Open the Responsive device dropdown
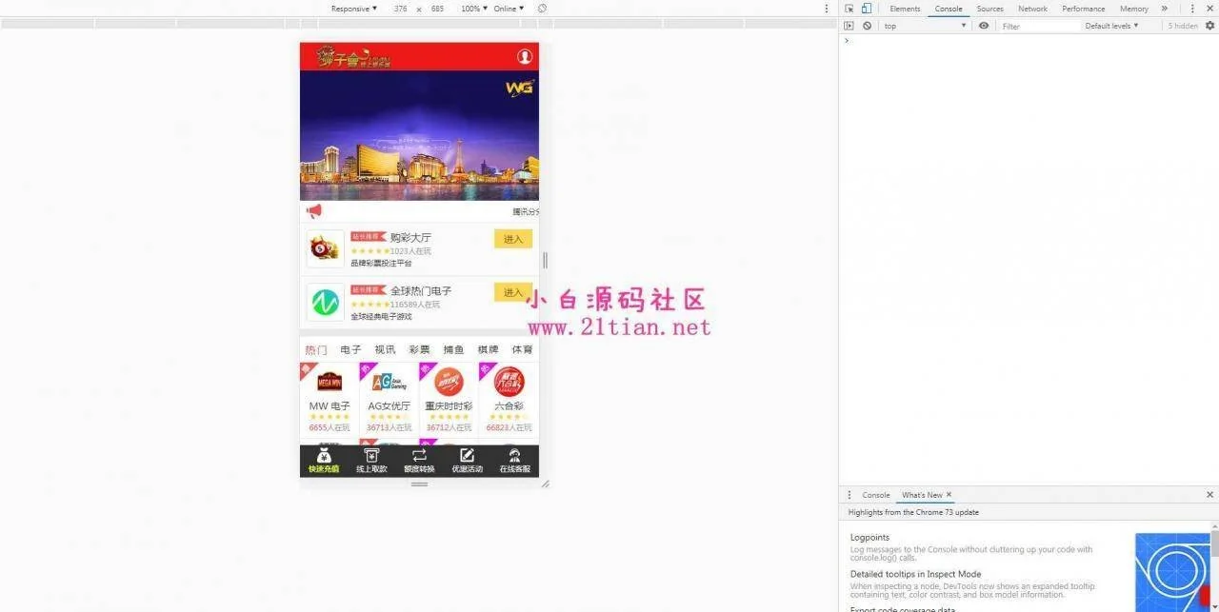This screenshot has height=612, width=1219. coord(353,9)
